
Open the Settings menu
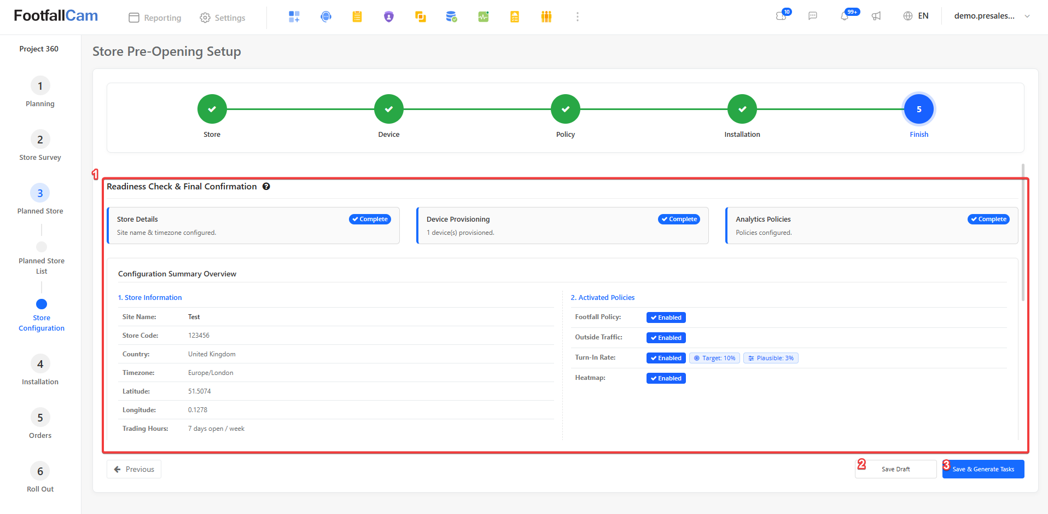tap(223, 18)
